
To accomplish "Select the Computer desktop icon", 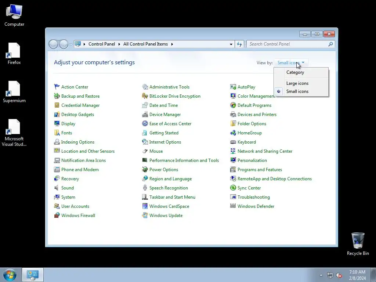I will pyautogui.click(x=14, y=15).
